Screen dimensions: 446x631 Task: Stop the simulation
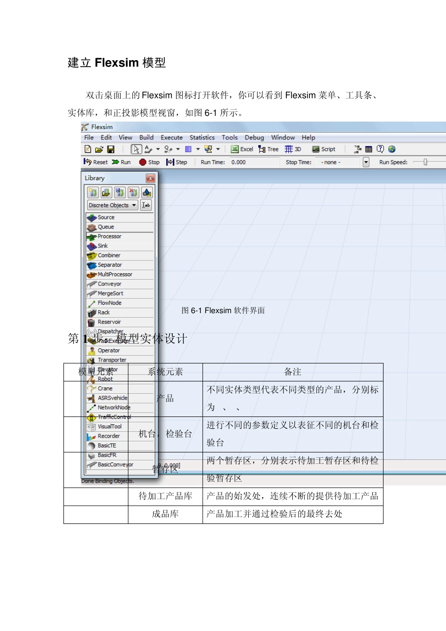tap(149, 162)
